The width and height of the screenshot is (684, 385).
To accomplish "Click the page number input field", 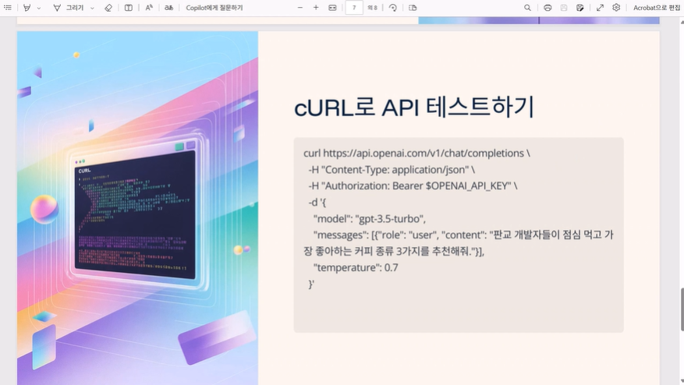I will coord(354,8).
